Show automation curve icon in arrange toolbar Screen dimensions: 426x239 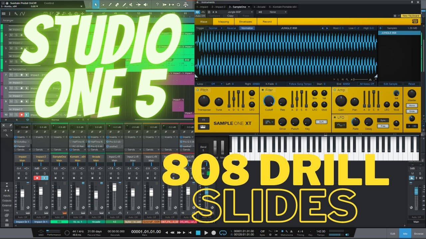[x=22, y=14]
